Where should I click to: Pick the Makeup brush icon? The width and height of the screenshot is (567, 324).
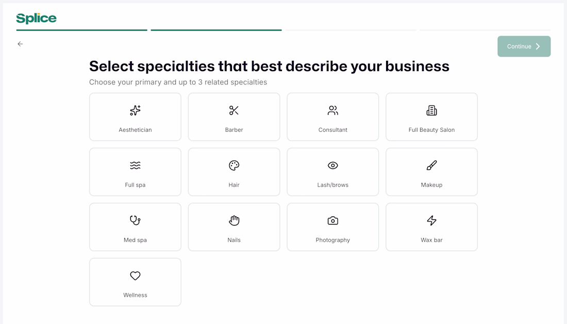431,165
